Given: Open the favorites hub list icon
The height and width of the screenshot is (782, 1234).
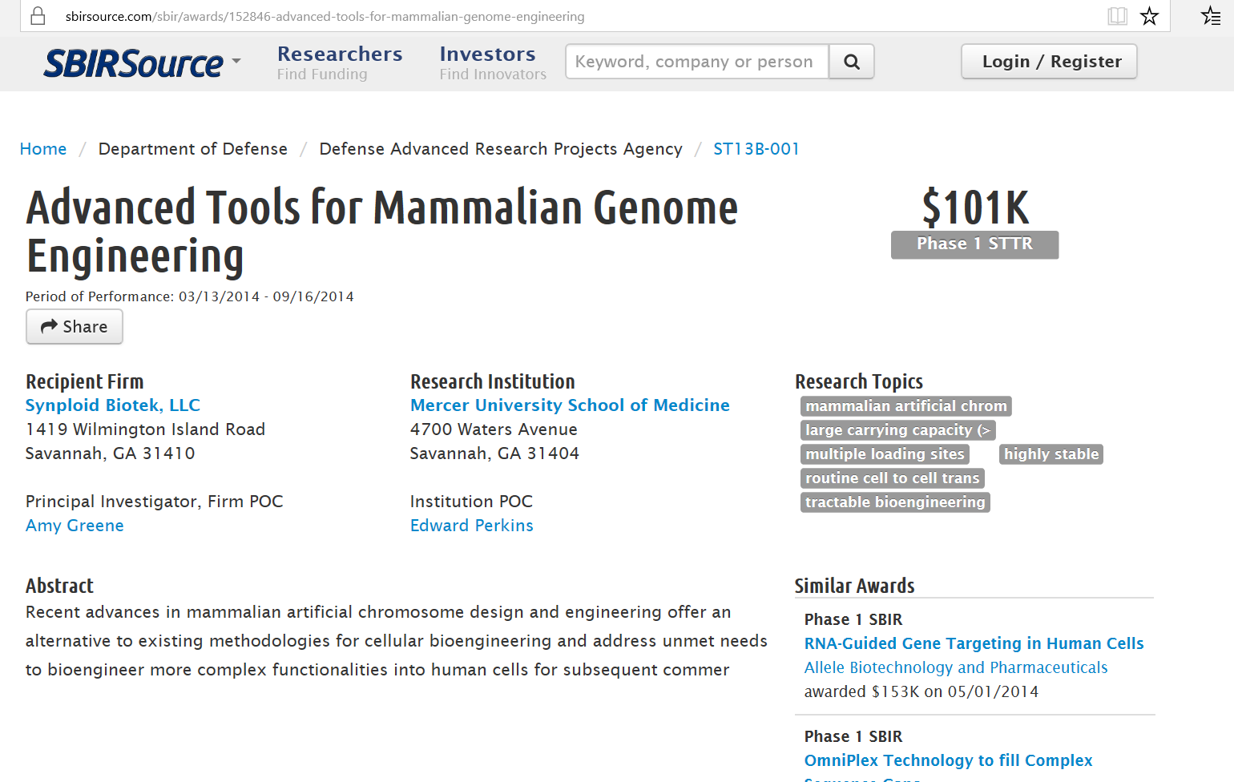Looking at the screenshot, I should tap(1211, 16).
